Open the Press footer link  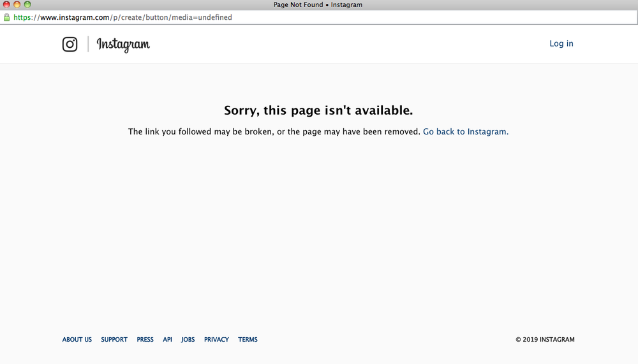[x=145, y=340]
